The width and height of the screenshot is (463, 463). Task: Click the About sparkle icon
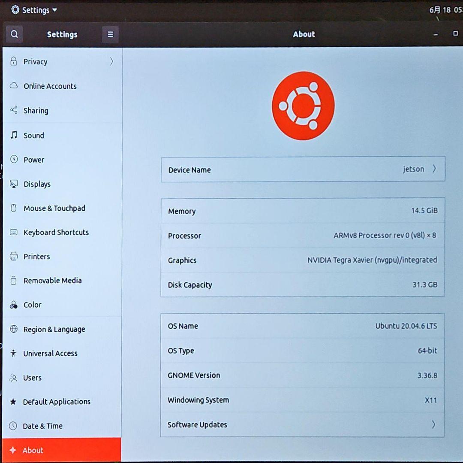point(13,450)
